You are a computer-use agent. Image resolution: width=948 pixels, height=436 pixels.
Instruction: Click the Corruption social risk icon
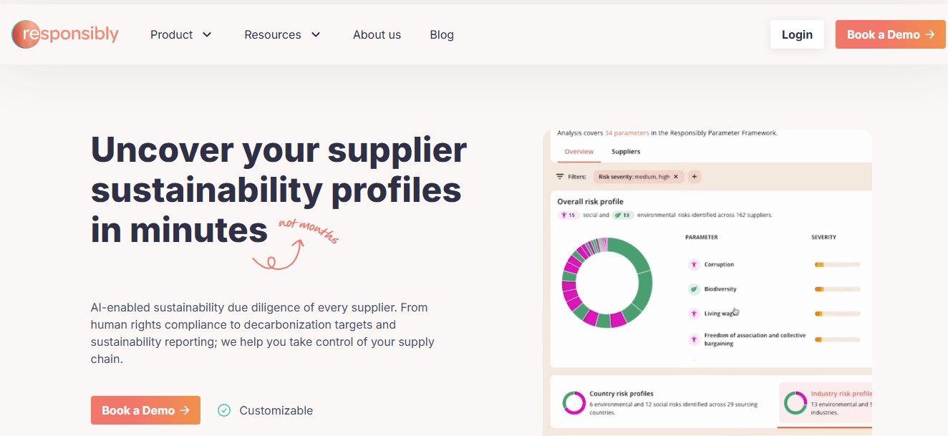click(694, 264)
